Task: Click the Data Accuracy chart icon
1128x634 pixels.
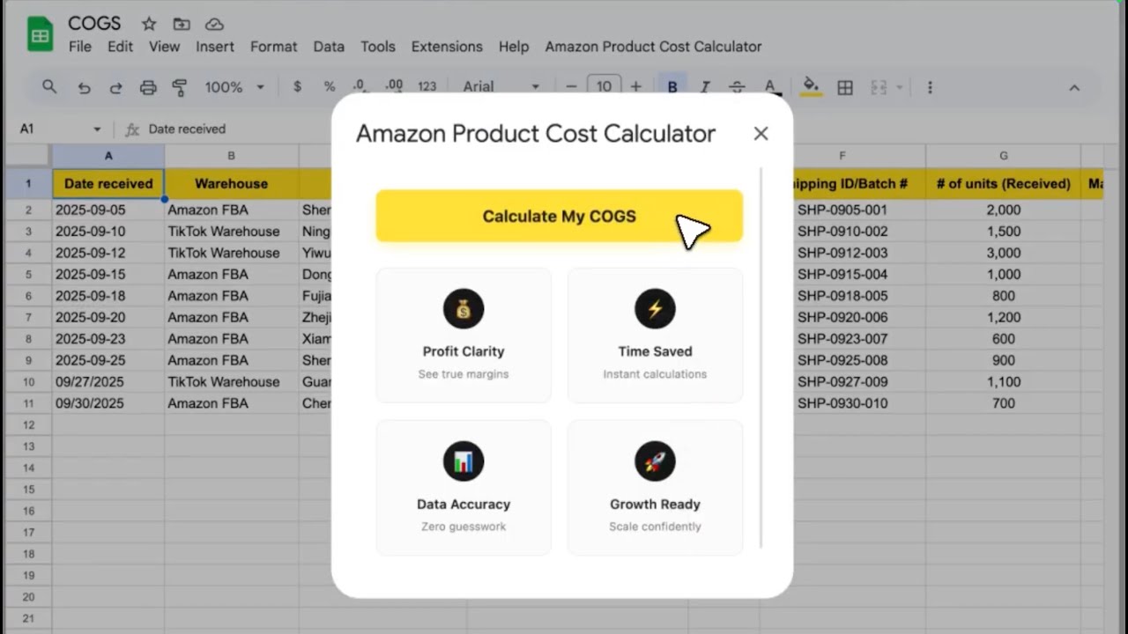Action: coord(464,461)
